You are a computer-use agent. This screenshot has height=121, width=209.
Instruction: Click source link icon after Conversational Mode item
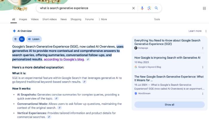59,108
